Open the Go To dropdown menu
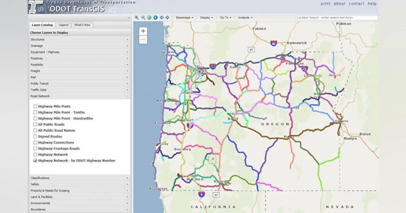Screen dimensions: 406x213 point(225,18)
